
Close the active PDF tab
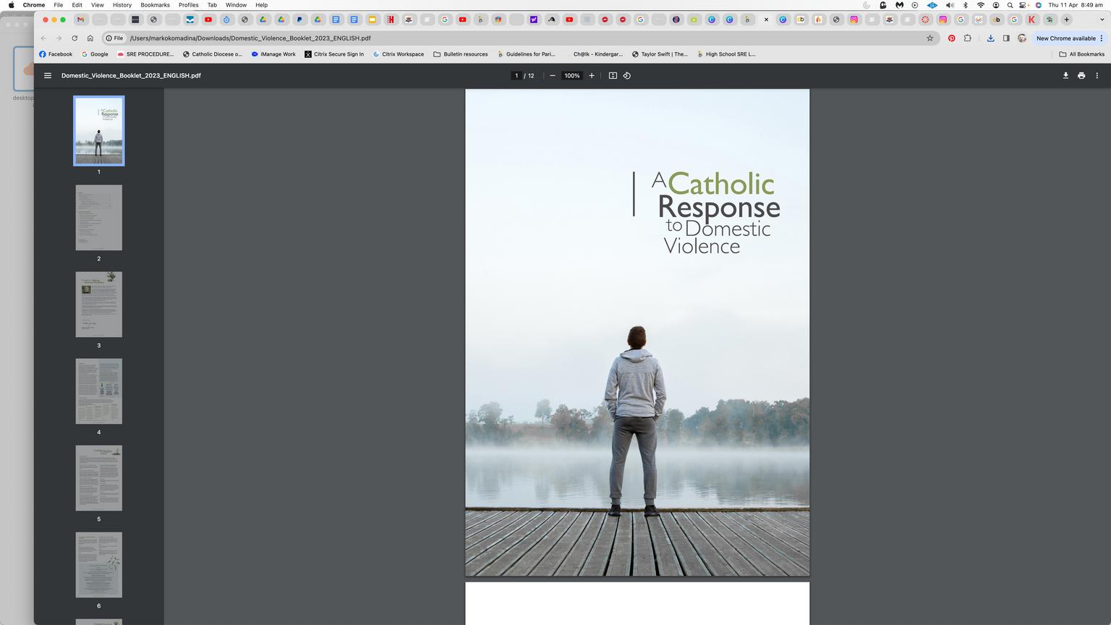pyautogui.click(x=766, y=20)
